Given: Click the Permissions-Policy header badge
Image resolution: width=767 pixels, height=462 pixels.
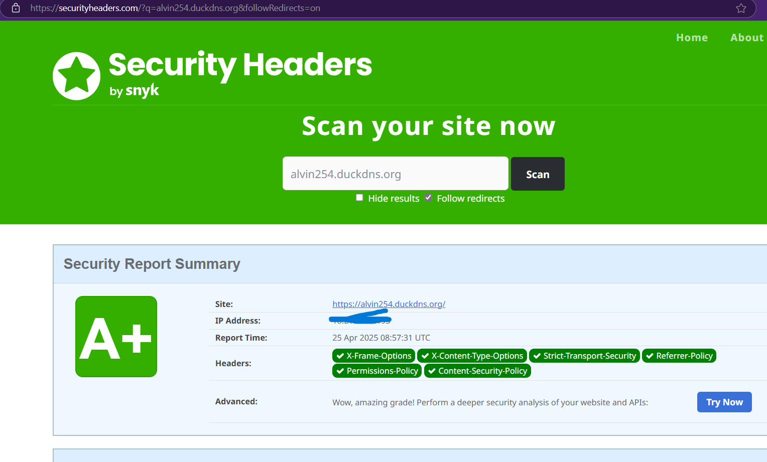Looking at the screenshot, I should click(377, 371).
